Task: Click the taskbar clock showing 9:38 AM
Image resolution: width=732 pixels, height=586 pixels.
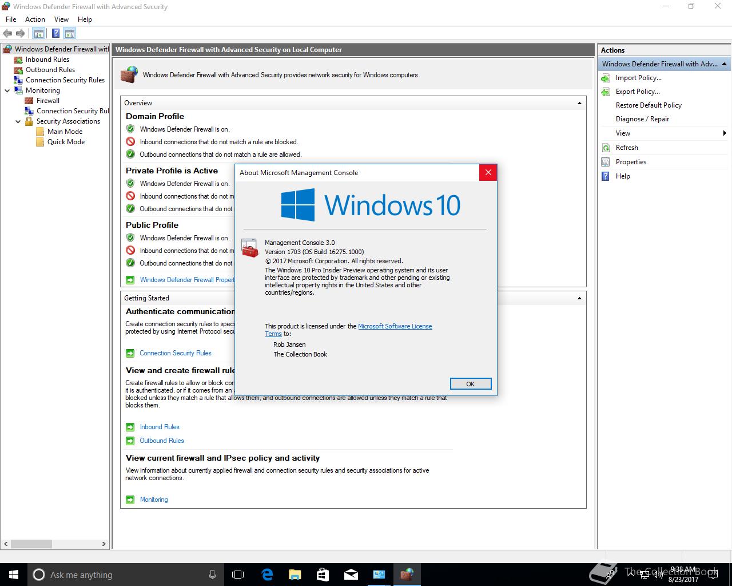Action: click(683, 575)
